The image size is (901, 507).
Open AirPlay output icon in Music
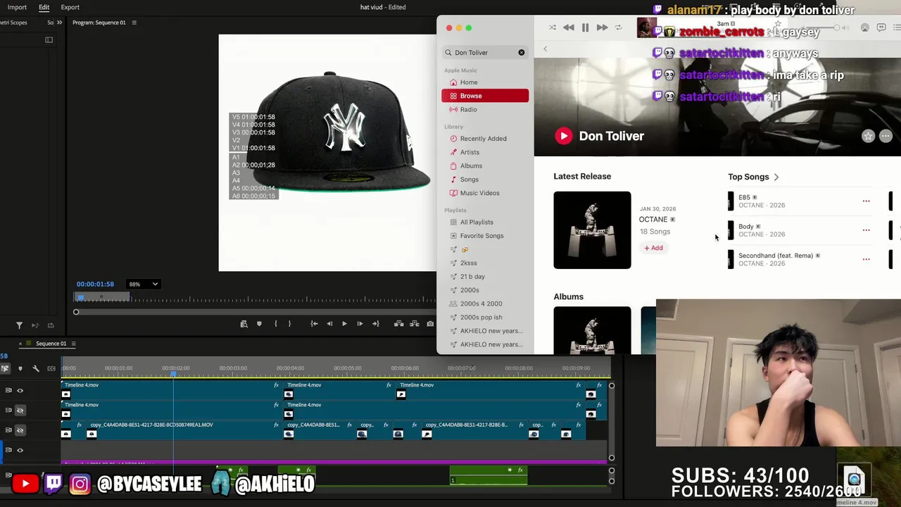click(x=864, y=27)
